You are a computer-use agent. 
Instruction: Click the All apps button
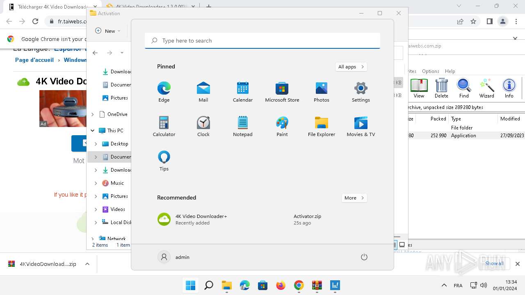[x=351, y=67]
